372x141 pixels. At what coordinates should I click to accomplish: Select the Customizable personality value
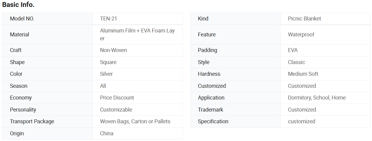point(116,110)
